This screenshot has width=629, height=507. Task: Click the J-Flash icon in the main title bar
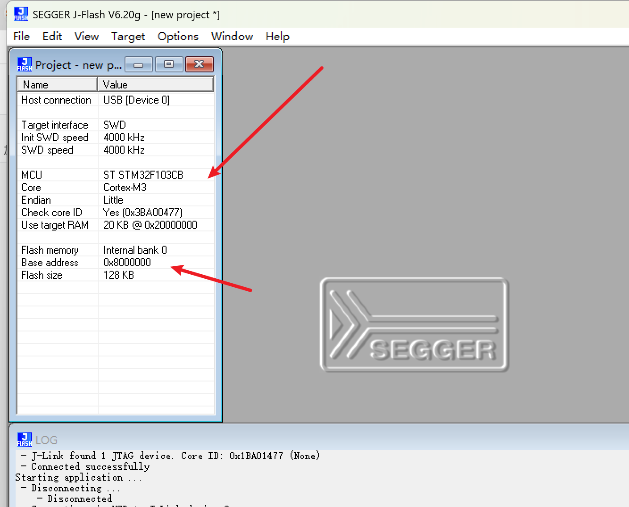[21, 14]
